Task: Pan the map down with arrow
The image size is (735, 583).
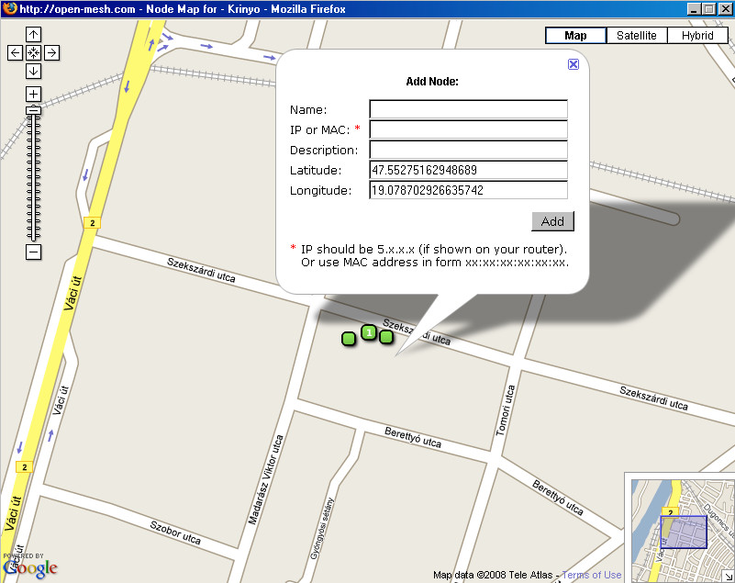Action: [33, 71]
